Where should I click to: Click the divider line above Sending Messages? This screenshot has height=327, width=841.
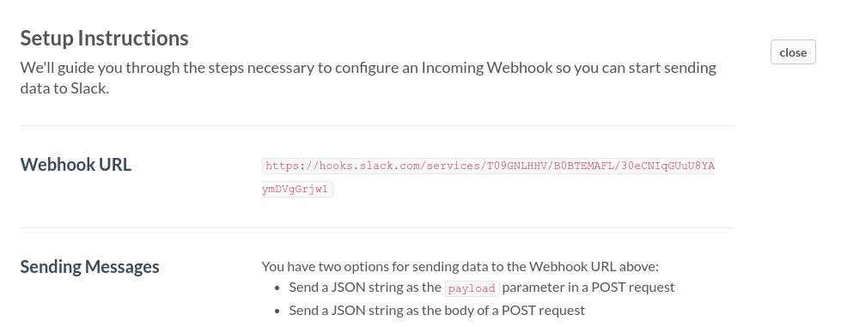[376, 227]
